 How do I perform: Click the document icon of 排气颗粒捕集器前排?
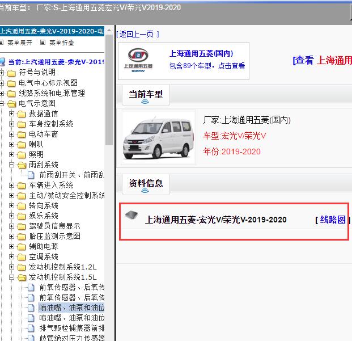click(31, 328)
